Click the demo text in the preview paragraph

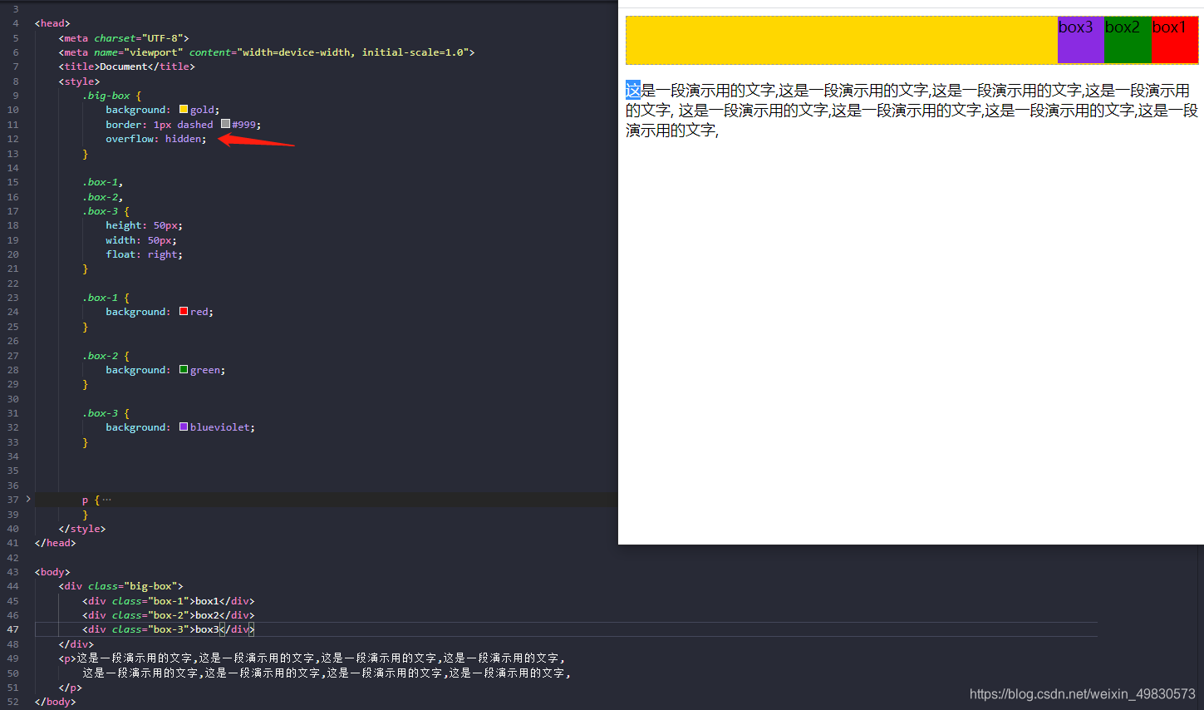click(x=912, y=110)
